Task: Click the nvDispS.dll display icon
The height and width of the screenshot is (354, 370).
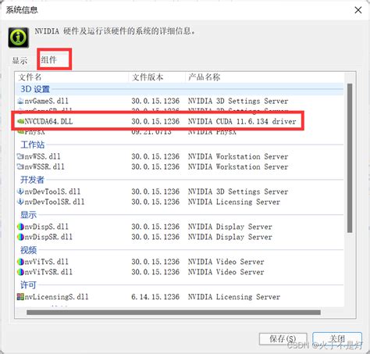Action: click(x=20, y=227)
